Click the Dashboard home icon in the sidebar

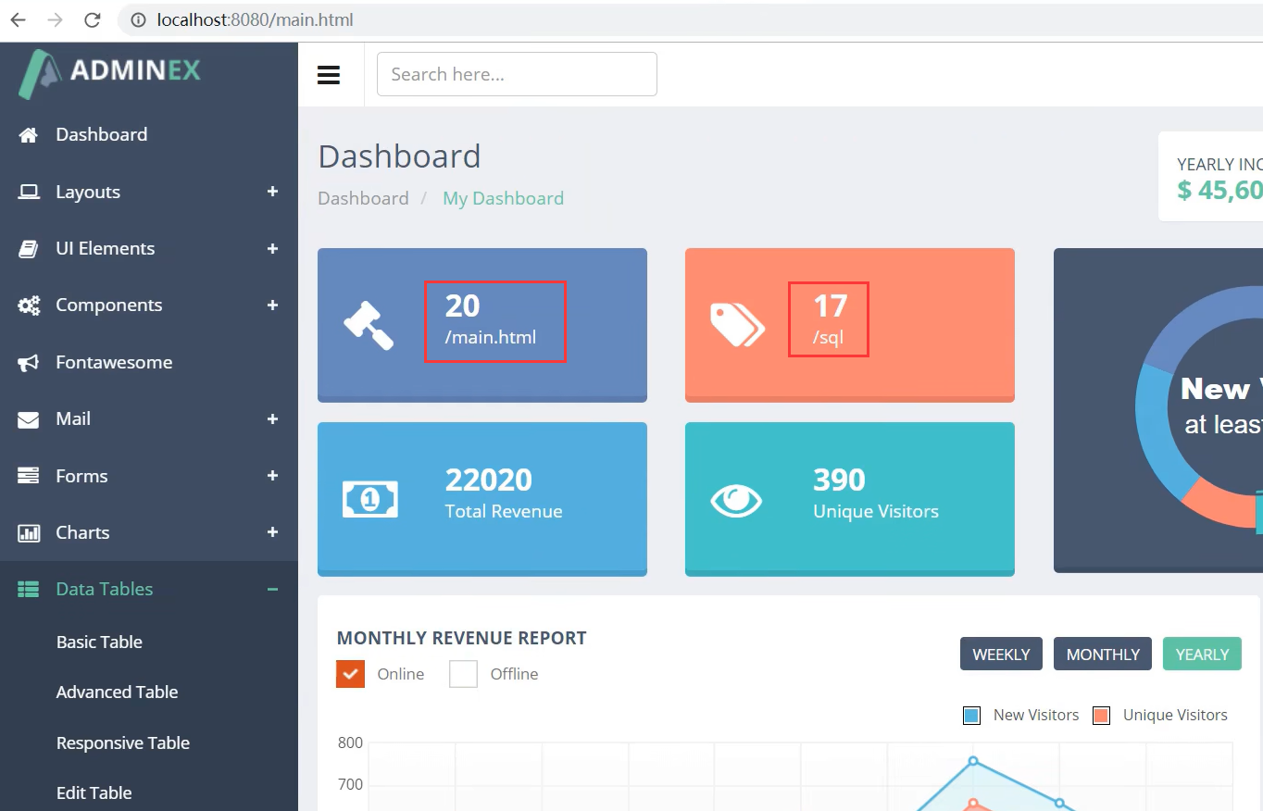coord(29,135)
